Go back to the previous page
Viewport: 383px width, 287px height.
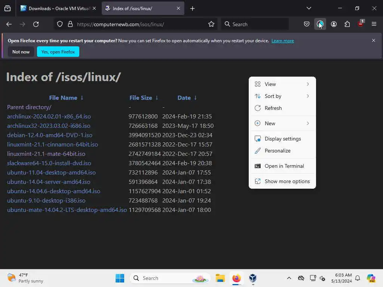point(9,24)
